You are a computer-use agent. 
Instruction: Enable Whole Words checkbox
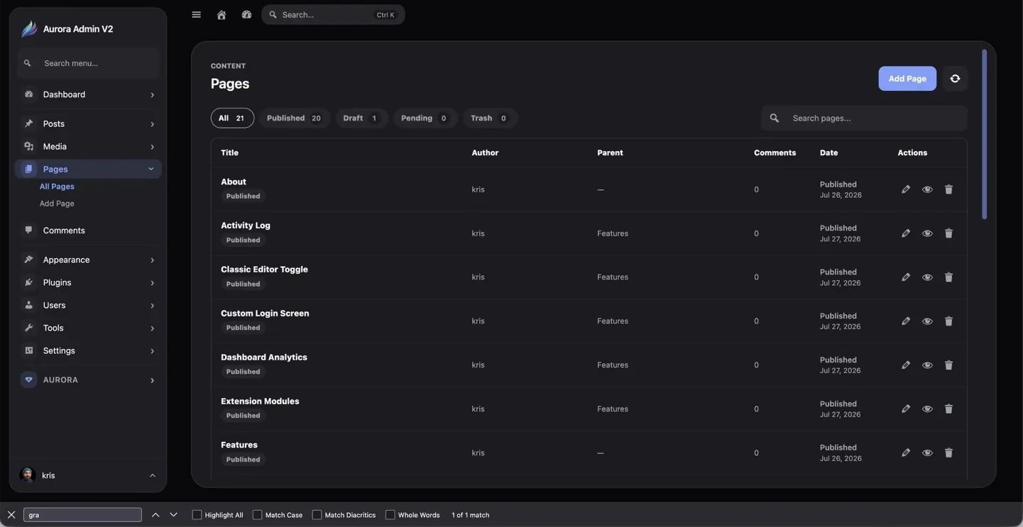(x=390, y=515)
